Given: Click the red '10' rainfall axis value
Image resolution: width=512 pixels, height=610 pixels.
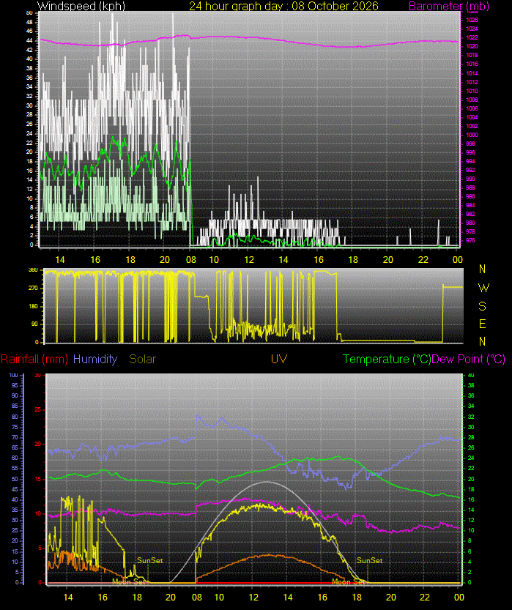Looking at the screenshot, I should coord(38,514).
